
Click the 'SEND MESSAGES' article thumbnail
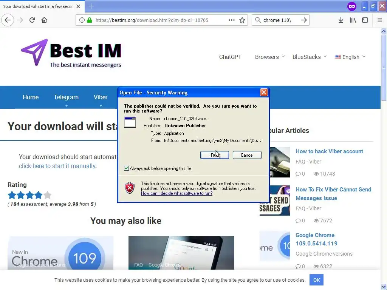click(x=275, y=201)
